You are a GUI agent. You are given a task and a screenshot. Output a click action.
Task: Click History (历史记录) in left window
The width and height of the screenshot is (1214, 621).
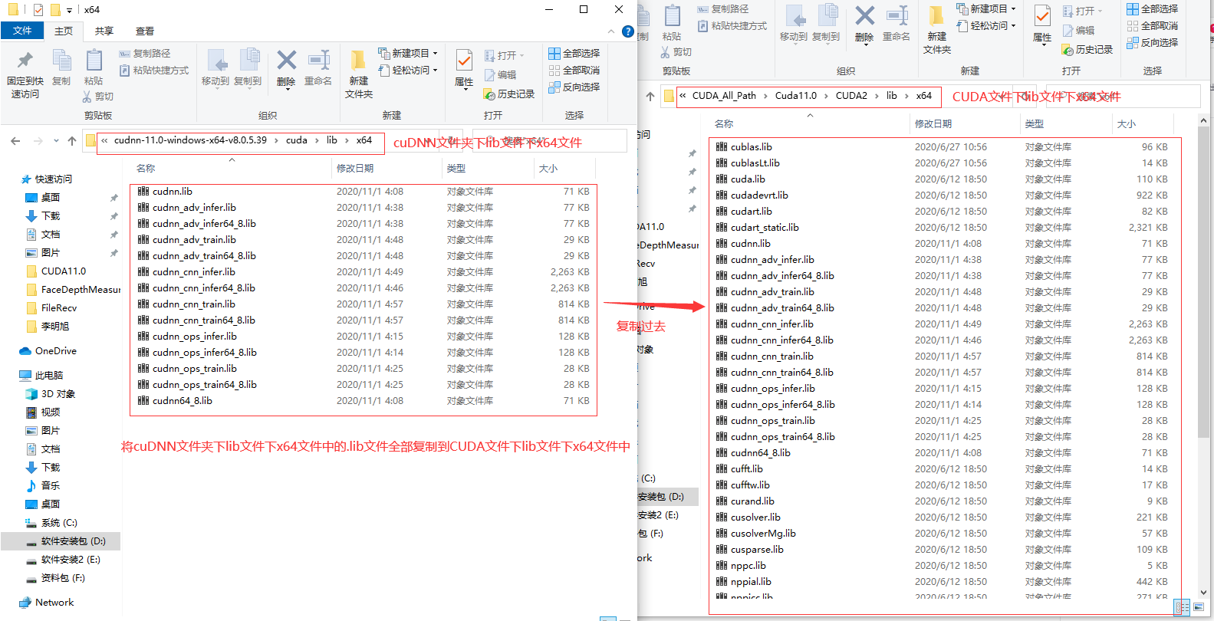coord(509,94)
